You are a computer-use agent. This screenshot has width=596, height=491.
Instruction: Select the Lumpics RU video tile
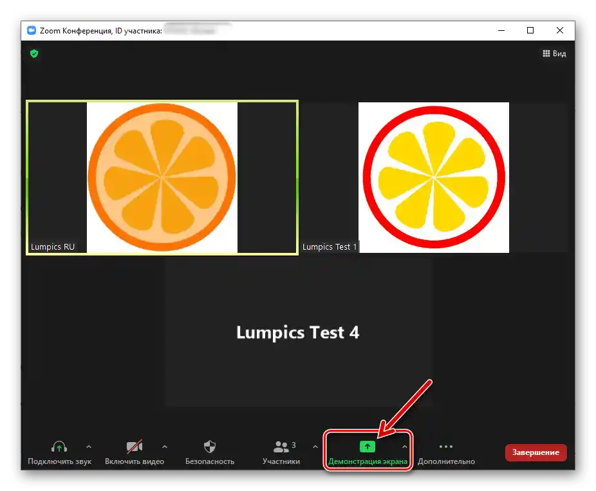pyautogui.click(x=162, y=178)
